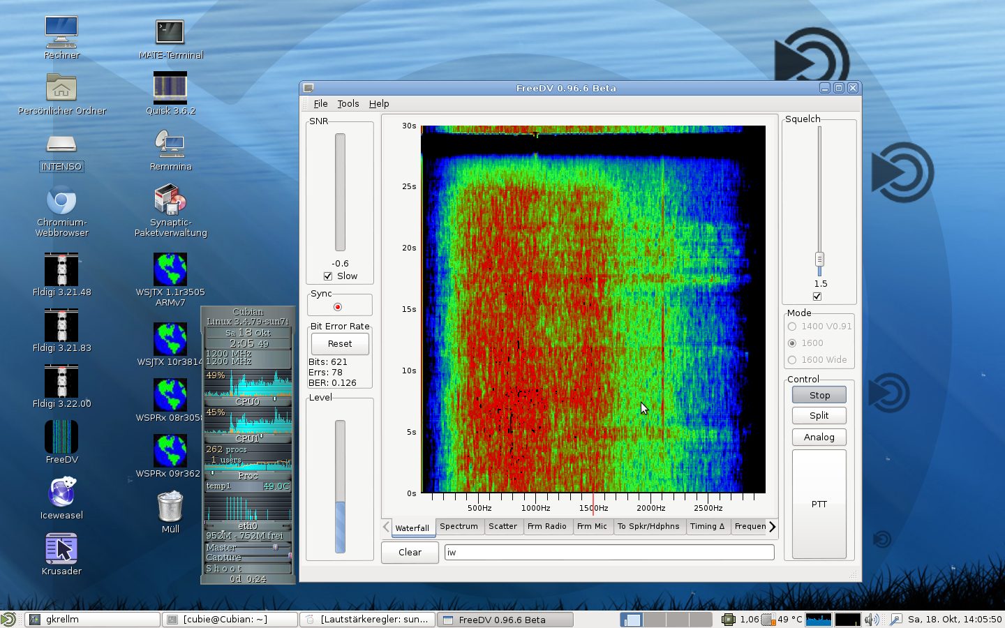Launch WSJTX 10r3814 desktop icon
The height and width of the screenshot is (628, 1005).
[x=170, y=339]
